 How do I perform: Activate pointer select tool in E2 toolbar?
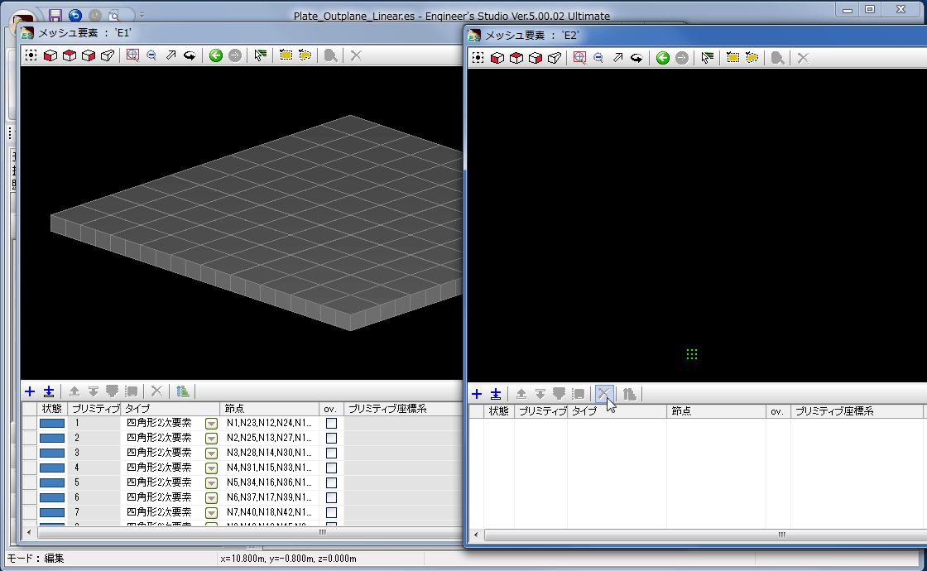pyautogui.click(x=706, y=58)
